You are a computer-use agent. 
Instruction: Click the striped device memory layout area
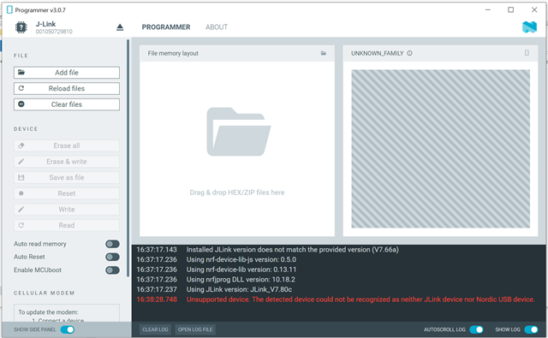click(x=440, y=149)
